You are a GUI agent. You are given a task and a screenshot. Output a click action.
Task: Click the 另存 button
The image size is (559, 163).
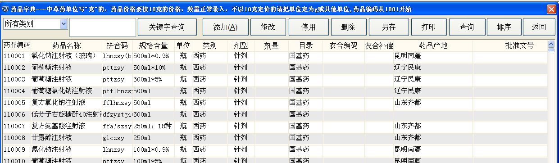pos(389,27)
